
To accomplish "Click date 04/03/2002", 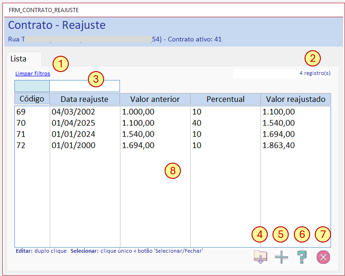I will pos(73,112).
